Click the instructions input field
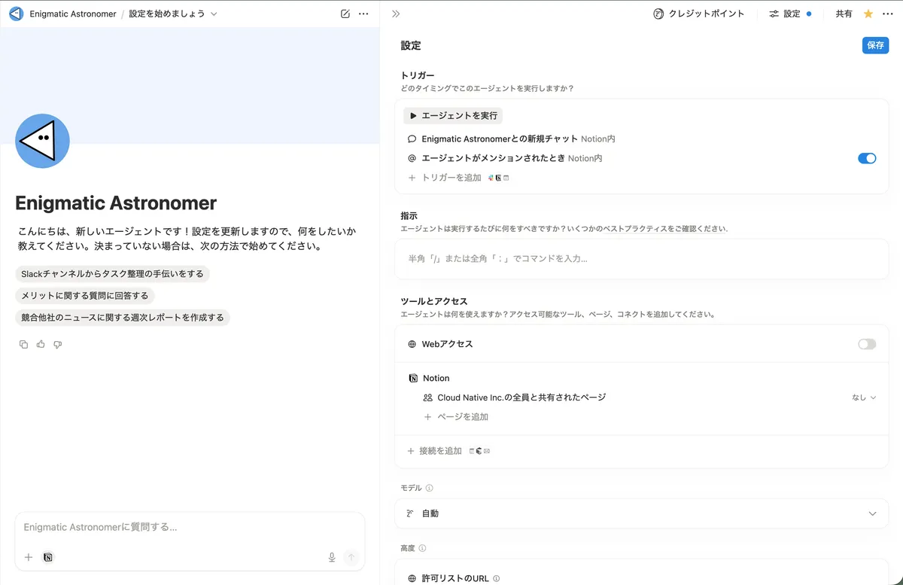 click(x=641, y=259)
